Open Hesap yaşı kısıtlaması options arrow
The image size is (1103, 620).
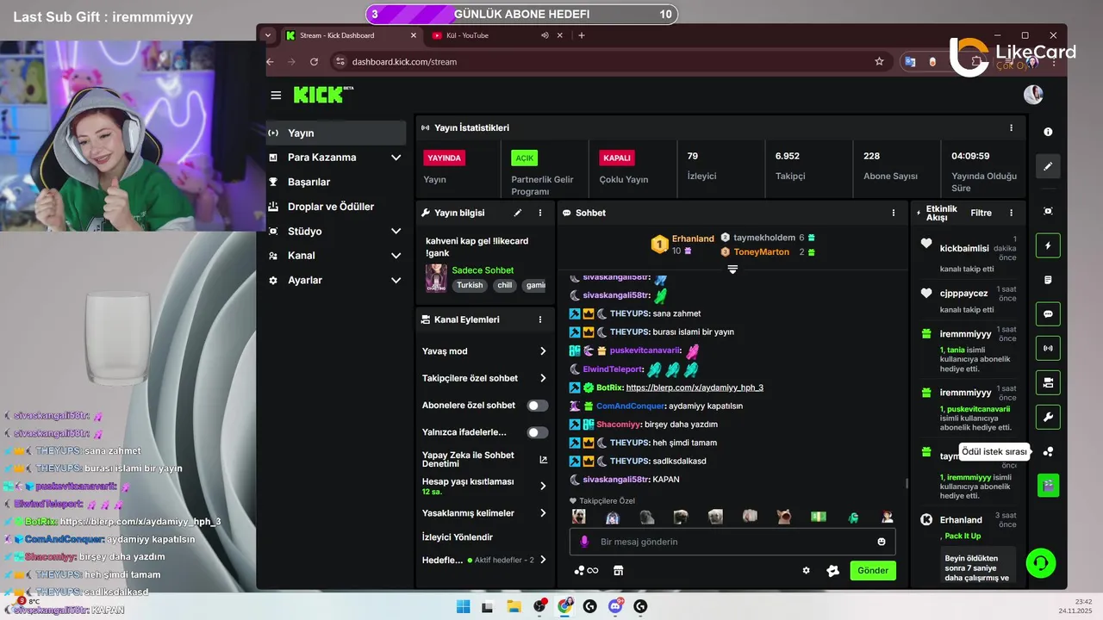tap(543, 487)
